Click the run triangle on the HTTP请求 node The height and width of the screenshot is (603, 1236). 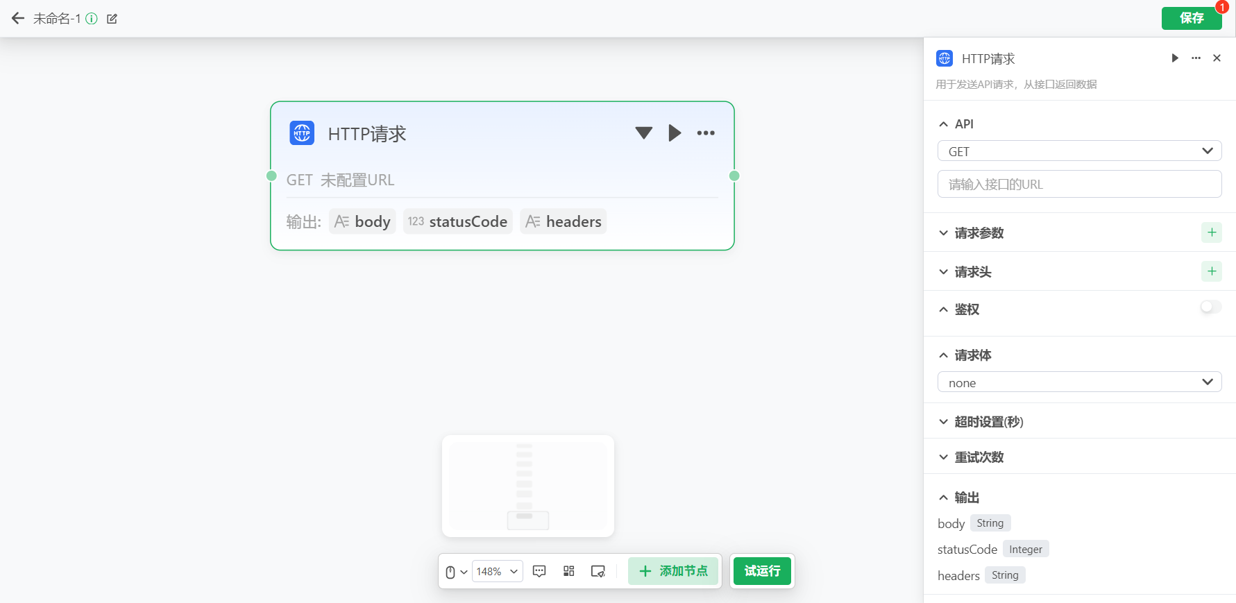click(x=675, y=133)
